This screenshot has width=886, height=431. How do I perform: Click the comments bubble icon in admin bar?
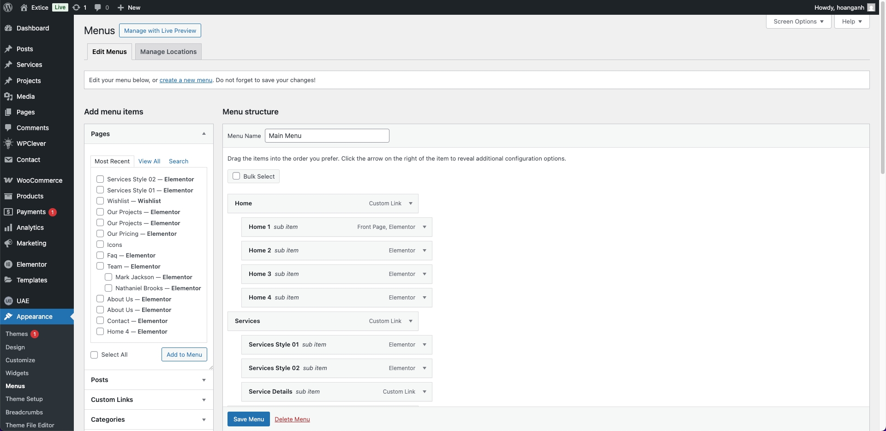coord(98,7)
